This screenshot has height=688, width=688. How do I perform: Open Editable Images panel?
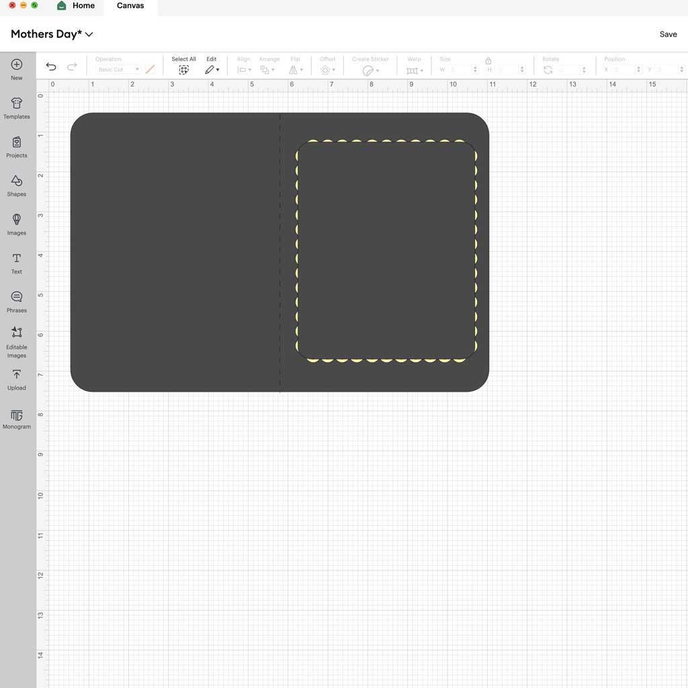pos(17,342)
